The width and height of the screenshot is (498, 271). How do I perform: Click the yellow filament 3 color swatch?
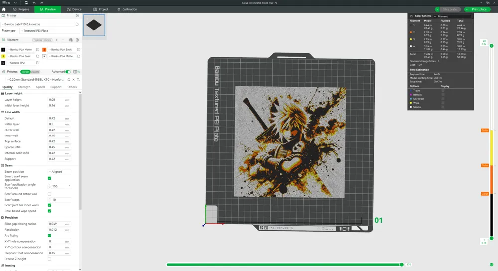tap(3, 56)
